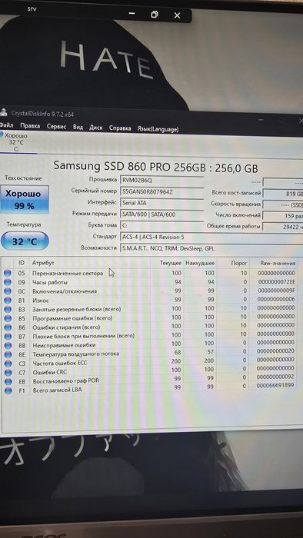Click status dot of row 09 Часы работы
The height and width of the screenshot is (538, 303).
click(8, 282)
